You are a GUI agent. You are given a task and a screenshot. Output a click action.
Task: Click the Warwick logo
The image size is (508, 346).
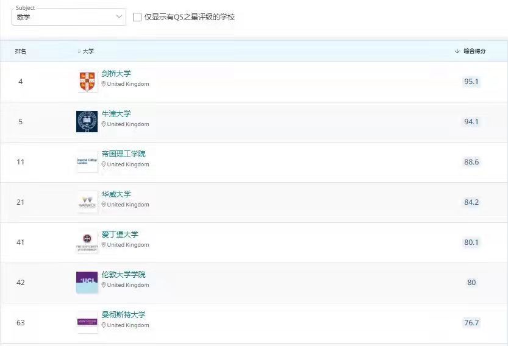coord(87,202)
